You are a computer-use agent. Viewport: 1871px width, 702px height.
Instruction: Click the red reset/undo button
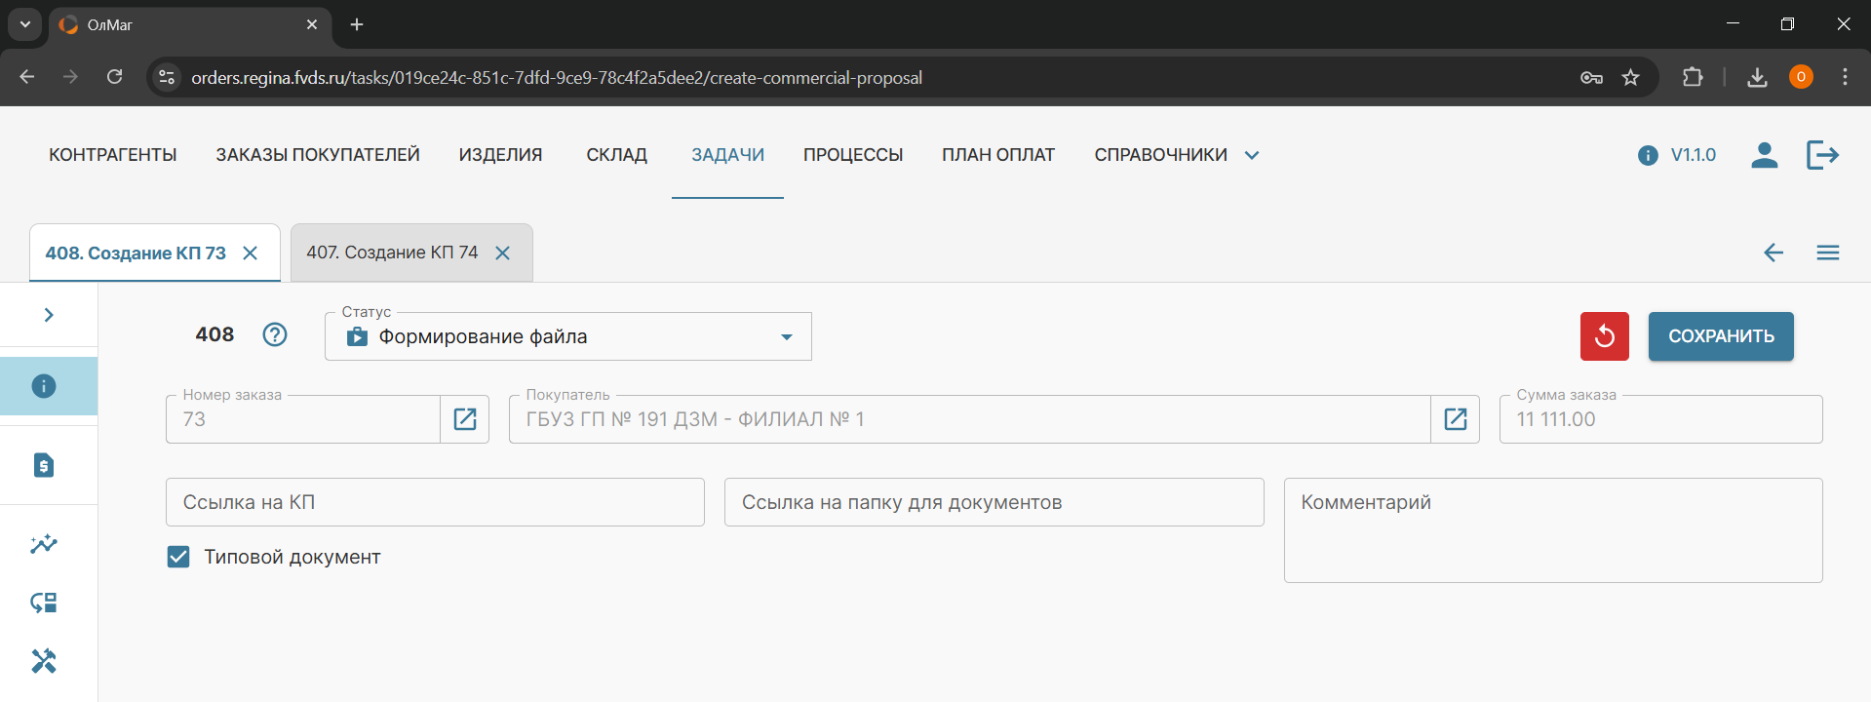pyautogui.click(x=1604, y=336)
